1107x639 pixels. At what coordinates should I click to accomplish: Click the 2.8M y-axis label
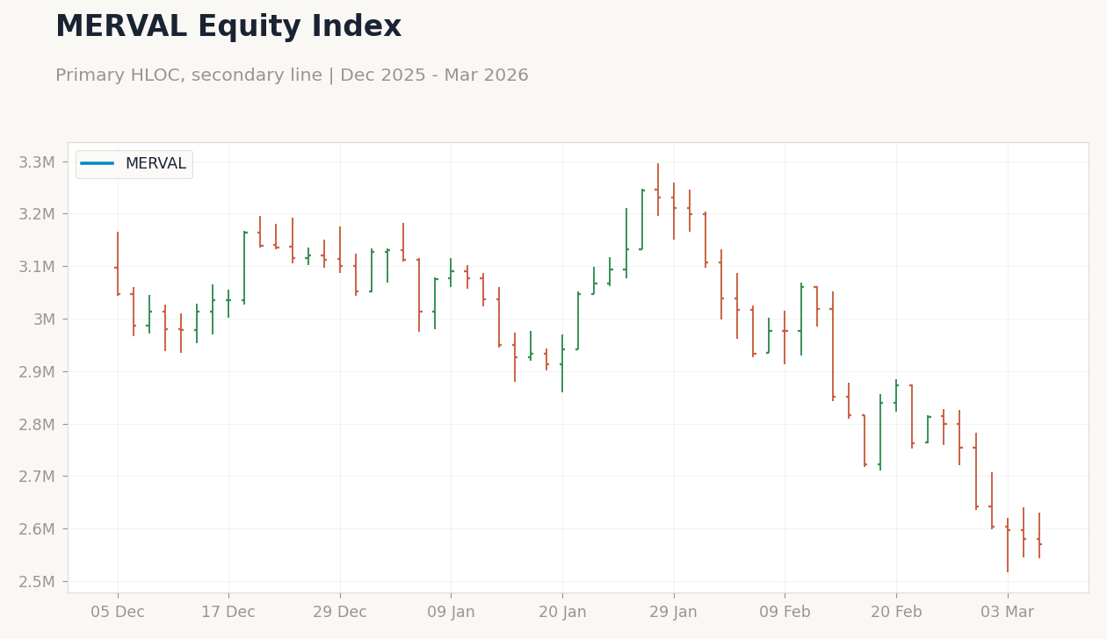(38, 424)
